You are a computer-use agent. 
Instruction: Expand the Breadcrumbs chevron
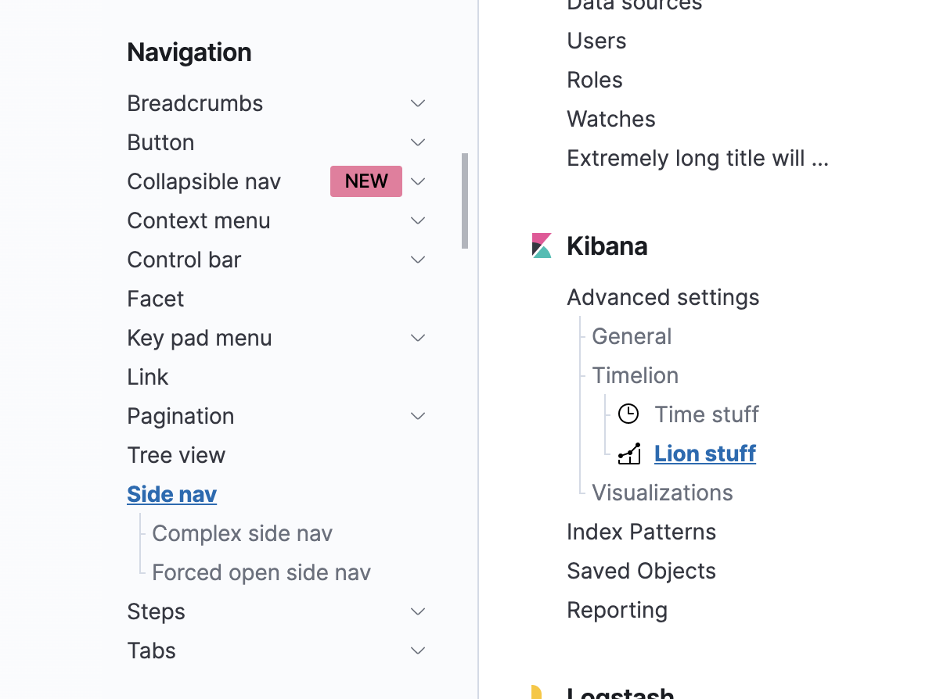click(x=418, y=103)
